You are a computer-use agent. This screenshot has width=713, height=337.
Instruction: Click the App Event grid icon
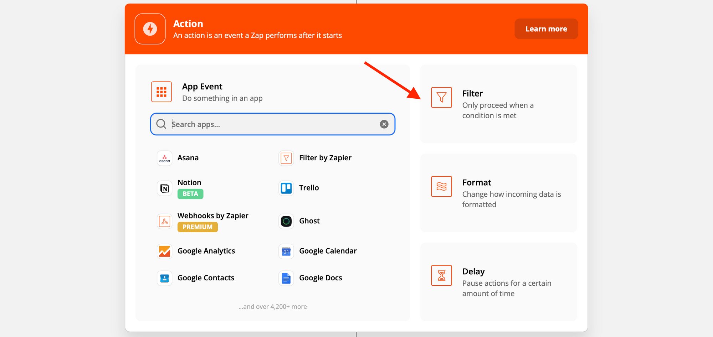coord(161,92)
